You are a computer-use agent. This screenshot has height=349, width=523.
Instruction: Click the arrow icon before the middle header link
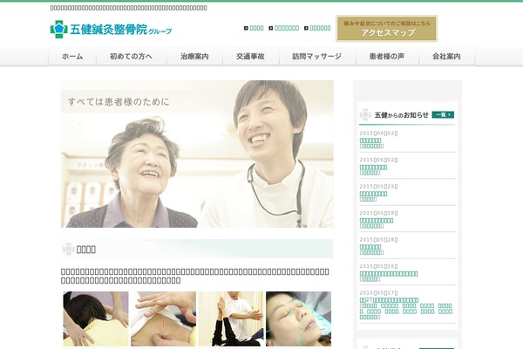tap(271, 29)
